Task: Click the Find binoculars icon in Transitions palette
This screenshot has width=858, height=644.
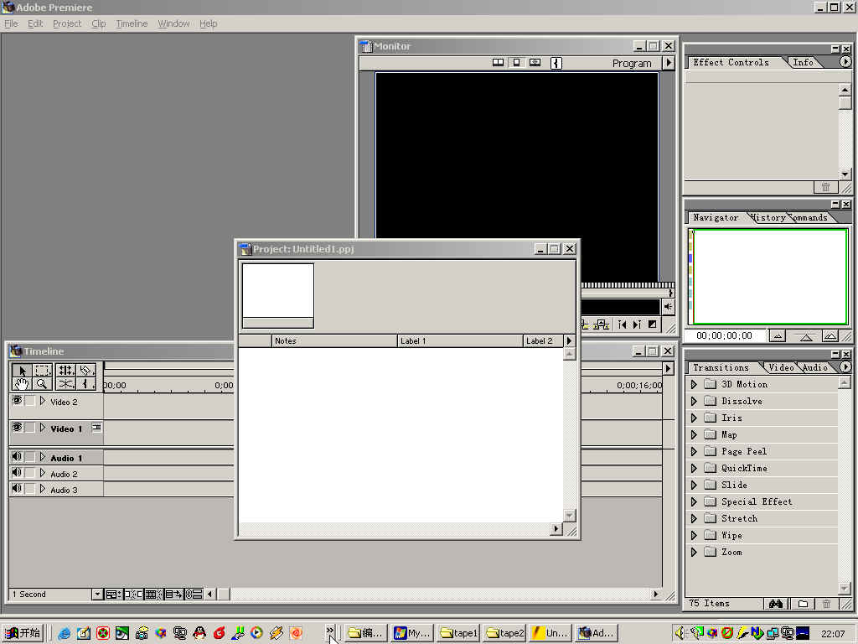Action: 775,604
